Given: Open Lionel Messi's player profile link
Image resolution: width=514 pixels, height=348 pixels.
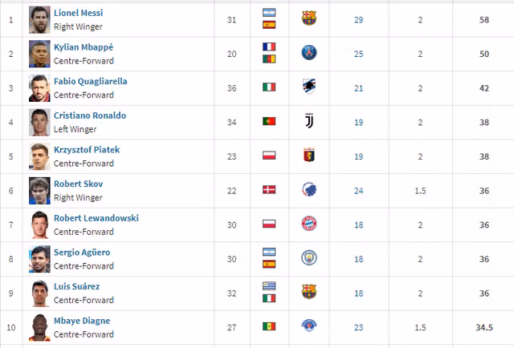Looking at the screenshot, I should click(x=78, y=13).
